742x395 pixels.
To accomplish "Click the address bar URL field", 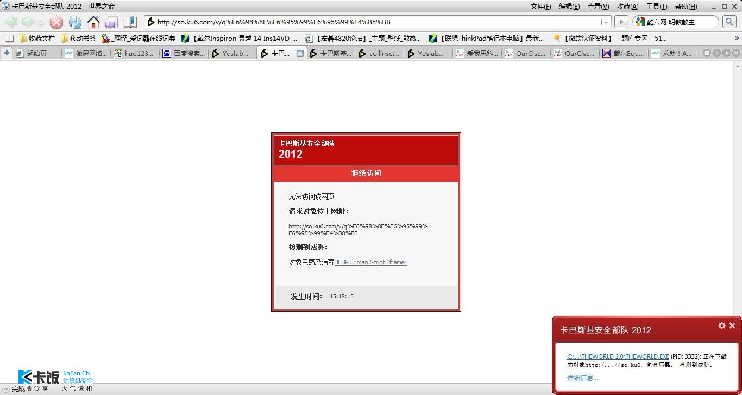I will tap(378, 22).
